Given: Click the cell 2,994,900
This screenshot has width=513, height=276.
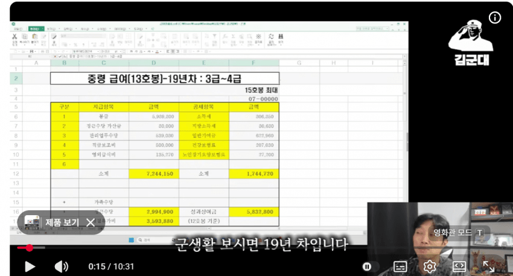Looking at the screenshot, I should (x=154, y=212).
